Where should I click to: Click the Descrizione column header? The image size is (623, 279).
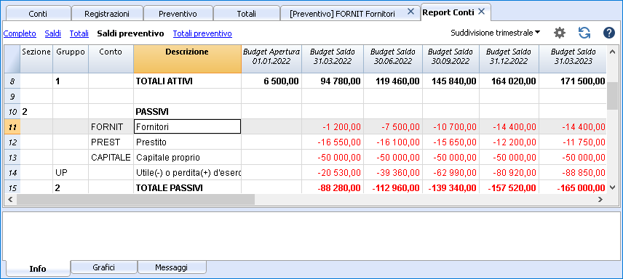coord(187,59)
